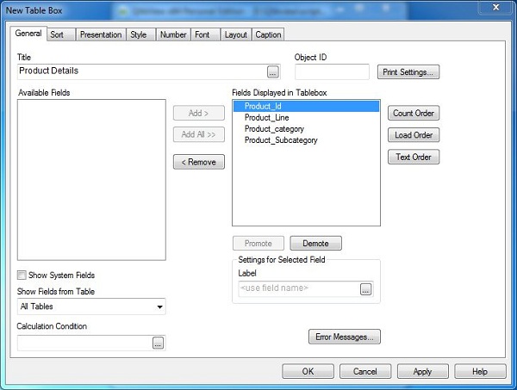This screenshot has height=390, width=517.
Task: Select Product_Subcategory in displayed fields
Action: point(306,140)
